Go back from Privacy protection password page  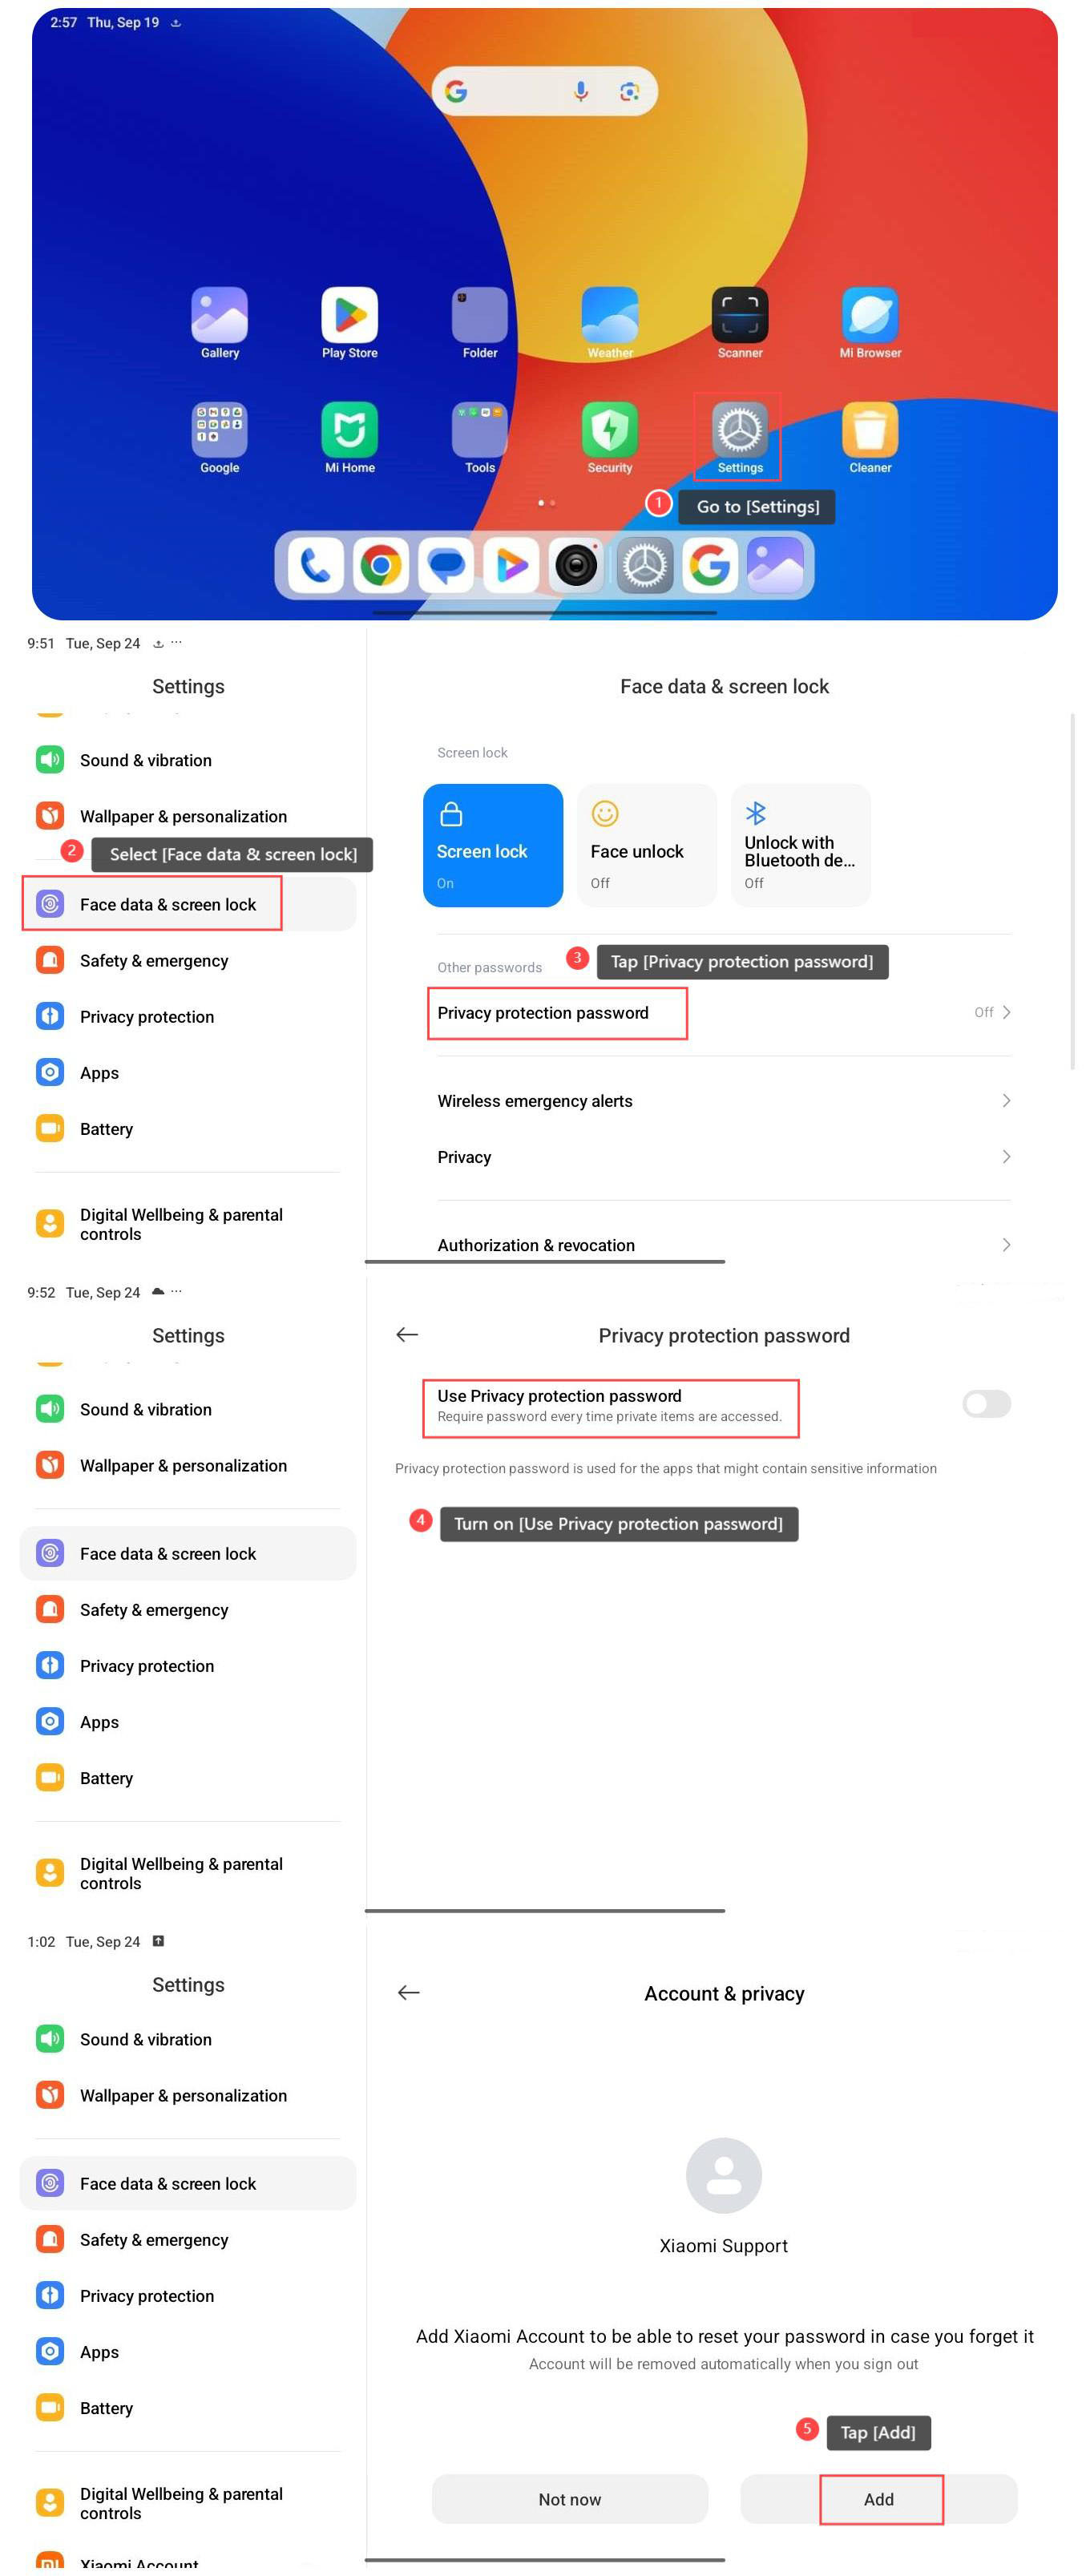407,1334
